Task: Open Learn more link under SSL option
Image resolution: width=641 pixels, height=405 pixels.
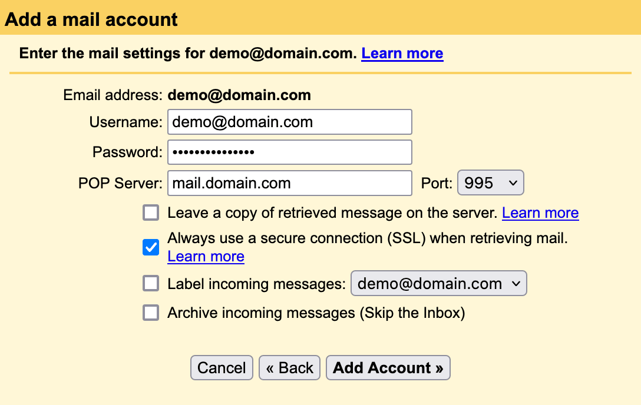Action: pyautogui.click(x=206, y=257)
